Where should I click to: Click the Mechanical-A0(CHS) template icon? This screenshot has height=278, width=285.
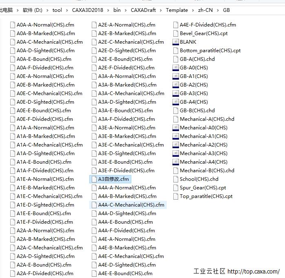[x=176, y=128]
